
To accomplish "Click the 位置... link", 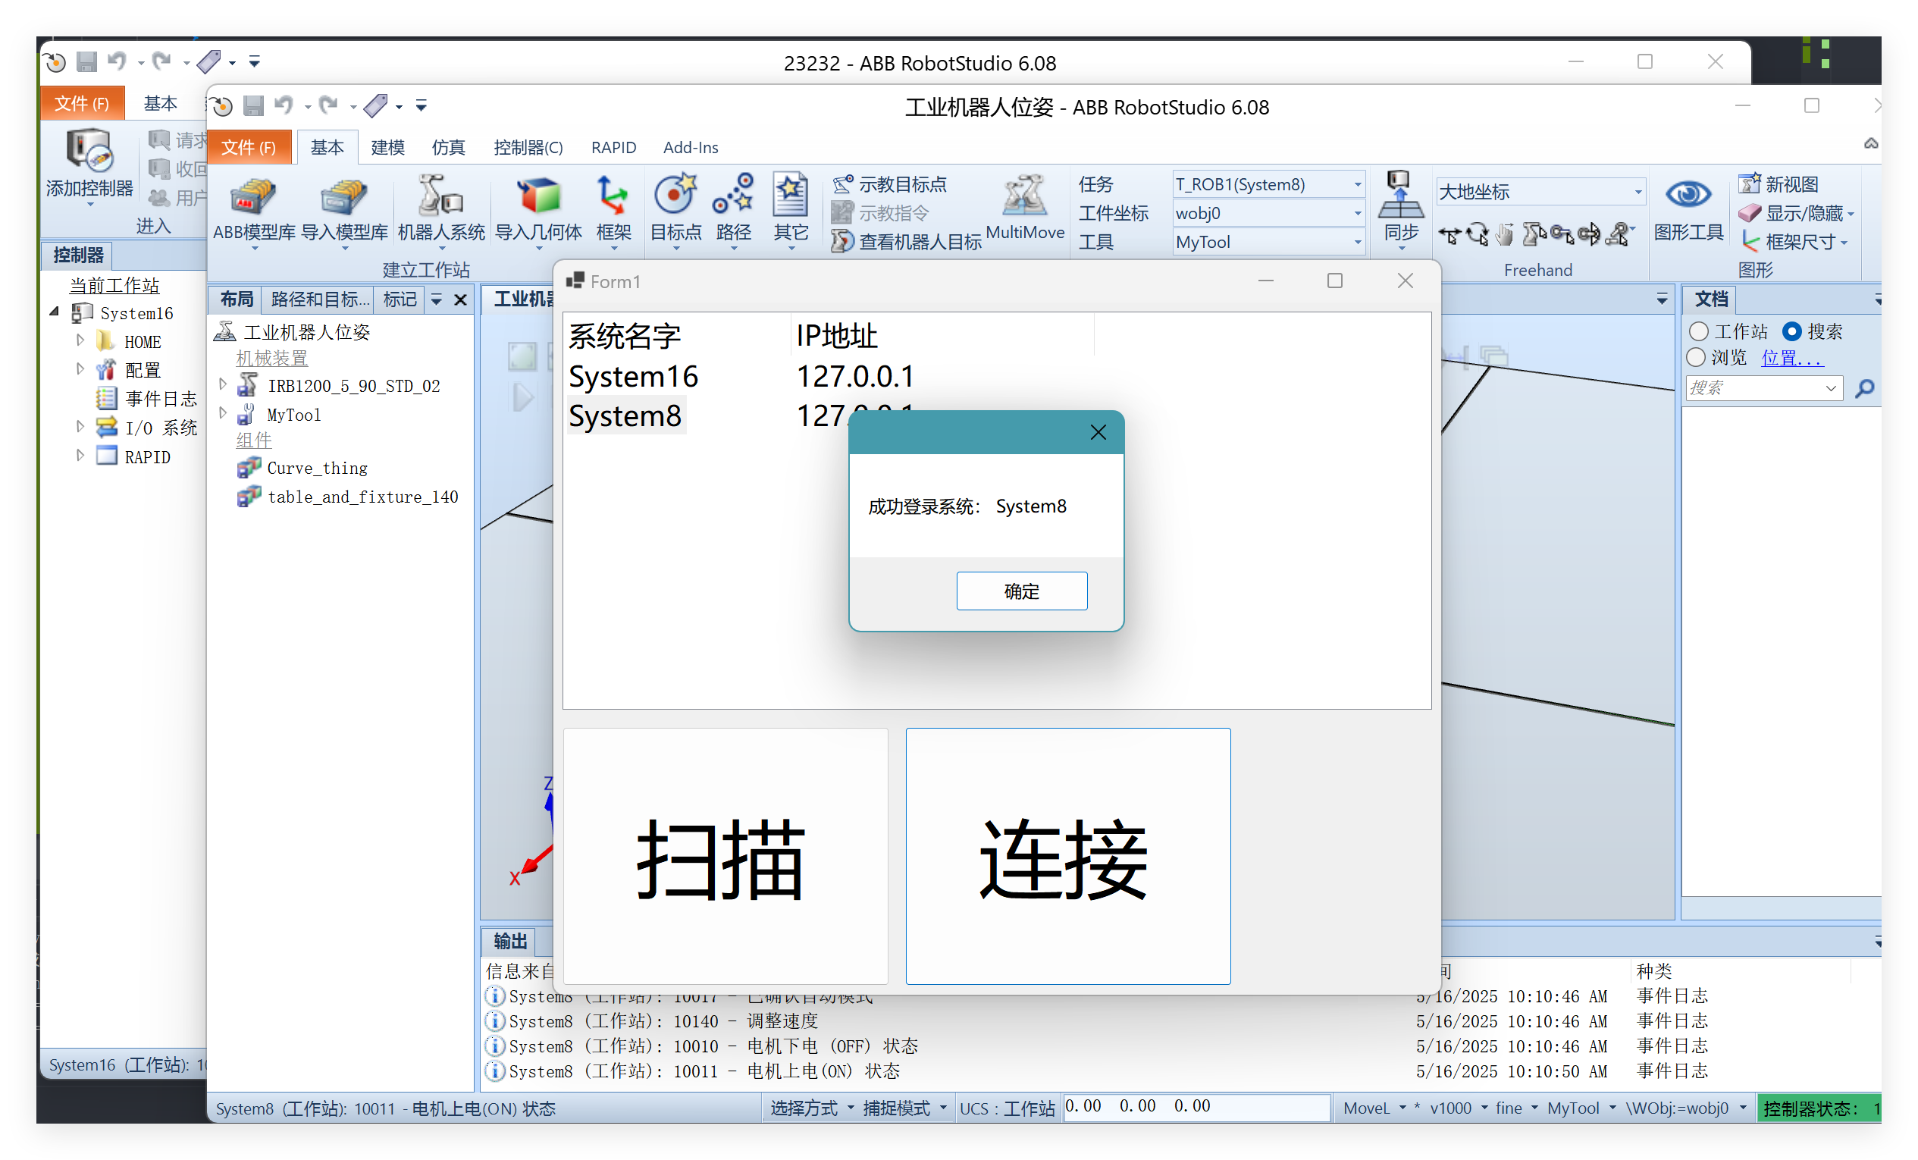I will (1792, 357).
